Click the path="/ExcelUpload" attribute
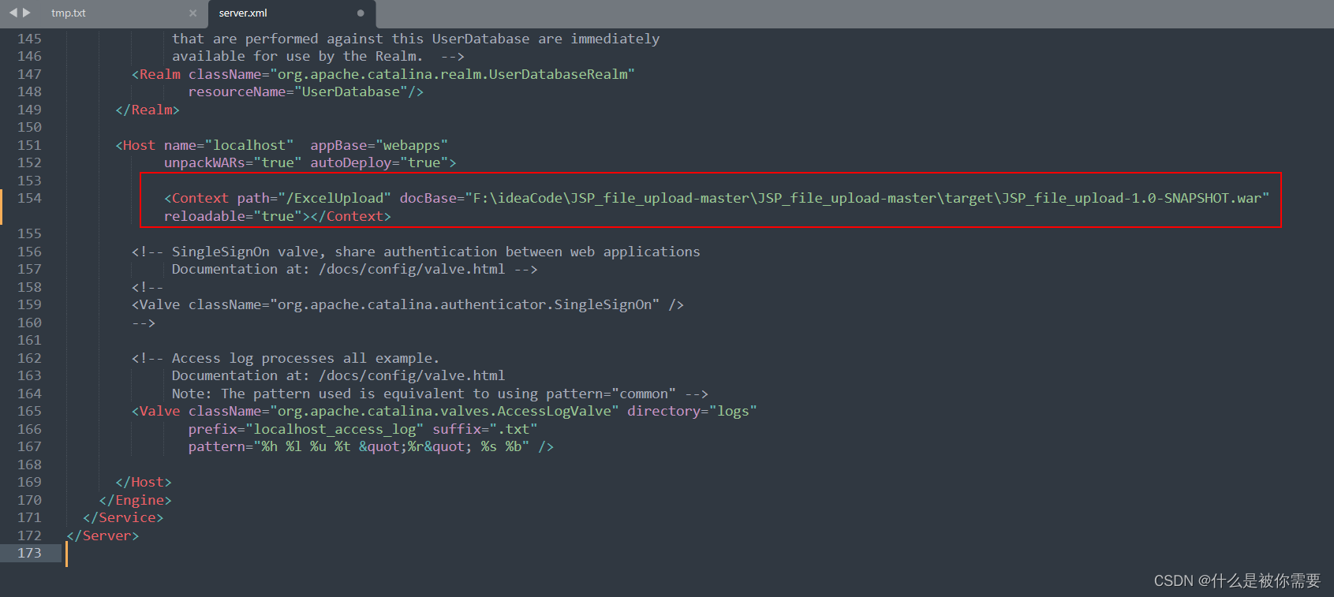 click(x=314, y=198)
